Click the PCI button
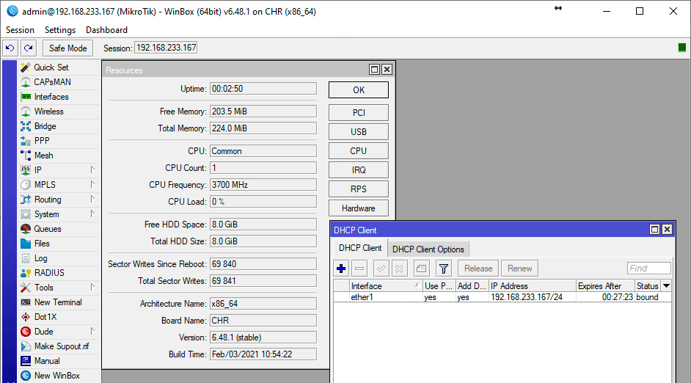The image size is (691, 383). coord(359,113)
